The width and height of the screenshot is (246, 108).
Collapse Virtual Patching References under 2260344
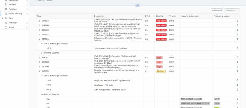(42, 44)
